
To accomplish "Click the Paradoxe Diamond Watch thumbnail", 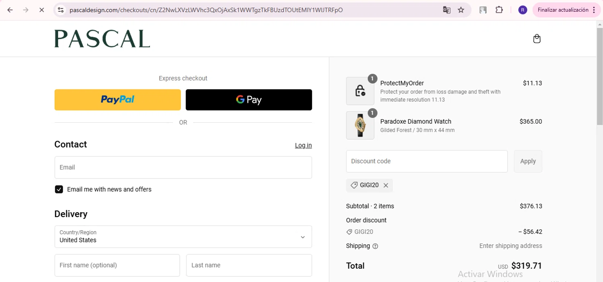I will [360, 125].
